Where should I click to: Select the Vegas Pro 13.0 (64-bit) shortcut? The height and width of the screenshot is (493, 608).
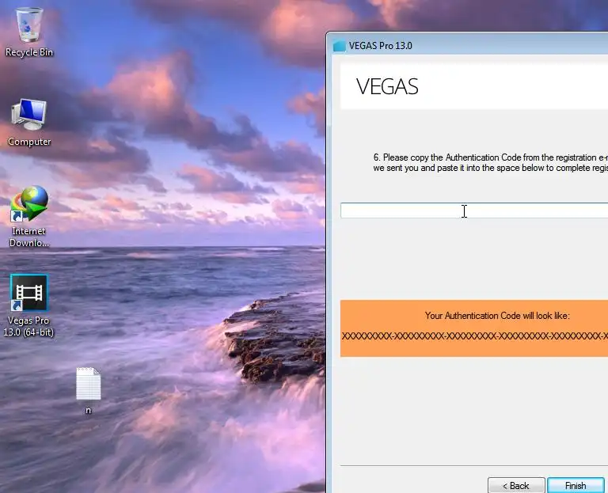click(29, 305)
